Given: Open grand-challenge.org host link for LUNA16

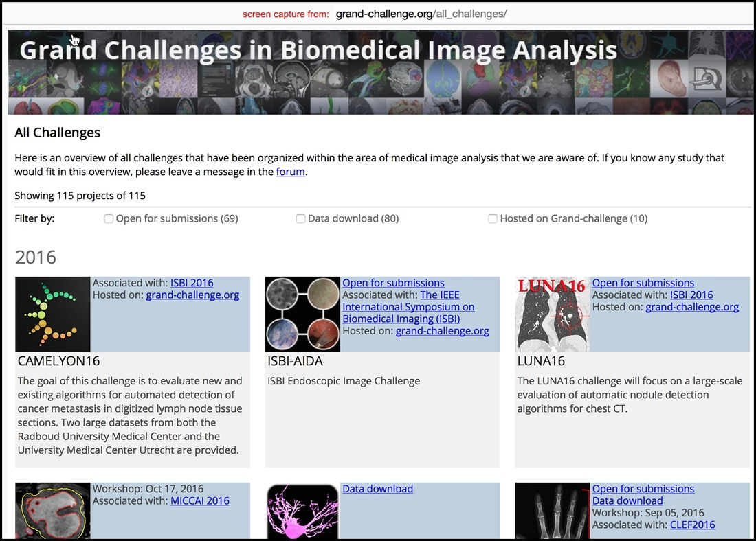Looking at the screenshot, I should (x=692, y=307).
